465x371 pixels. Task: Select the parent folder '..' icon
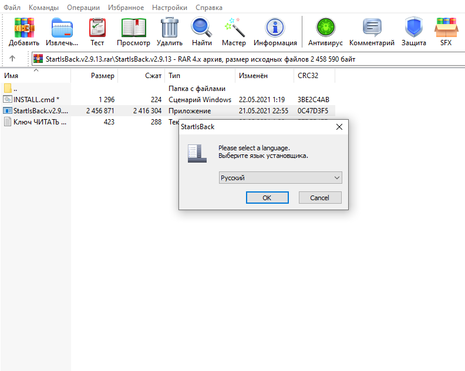click(x=8, y=88)
